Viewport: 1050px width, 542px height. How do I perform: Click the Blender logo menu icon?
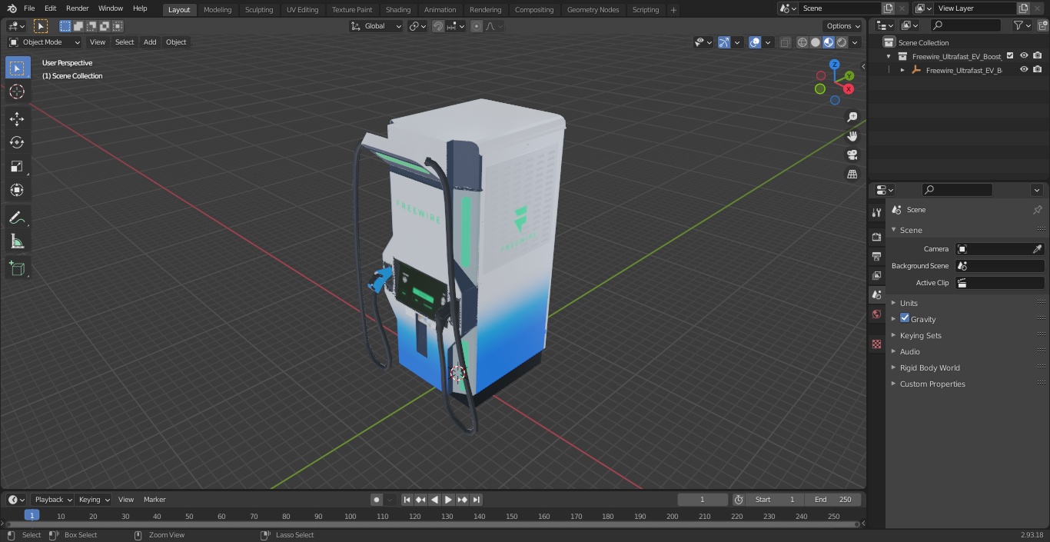tap(11, 8)
